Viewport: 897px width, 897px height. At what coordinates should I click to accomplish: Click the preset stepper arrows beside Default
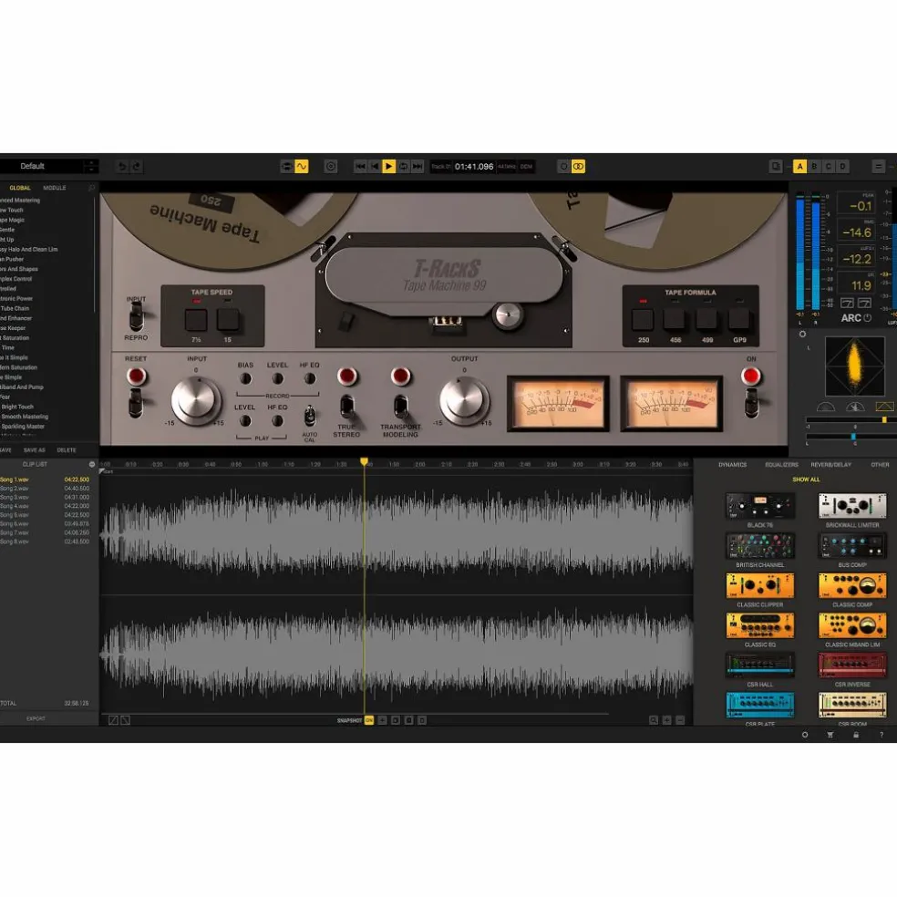tap(91, 167)
